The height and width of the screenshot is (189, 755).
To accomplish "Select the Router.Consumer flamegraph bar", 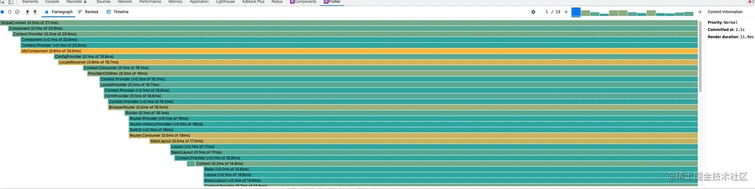I will (413, 136).
